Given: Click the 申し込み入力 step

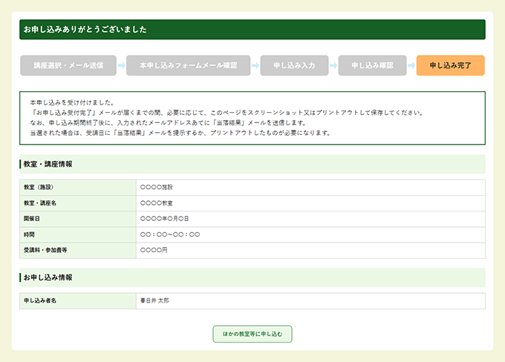Looking at the screenshot, I should pyautogui.click(x=294, y=65).
